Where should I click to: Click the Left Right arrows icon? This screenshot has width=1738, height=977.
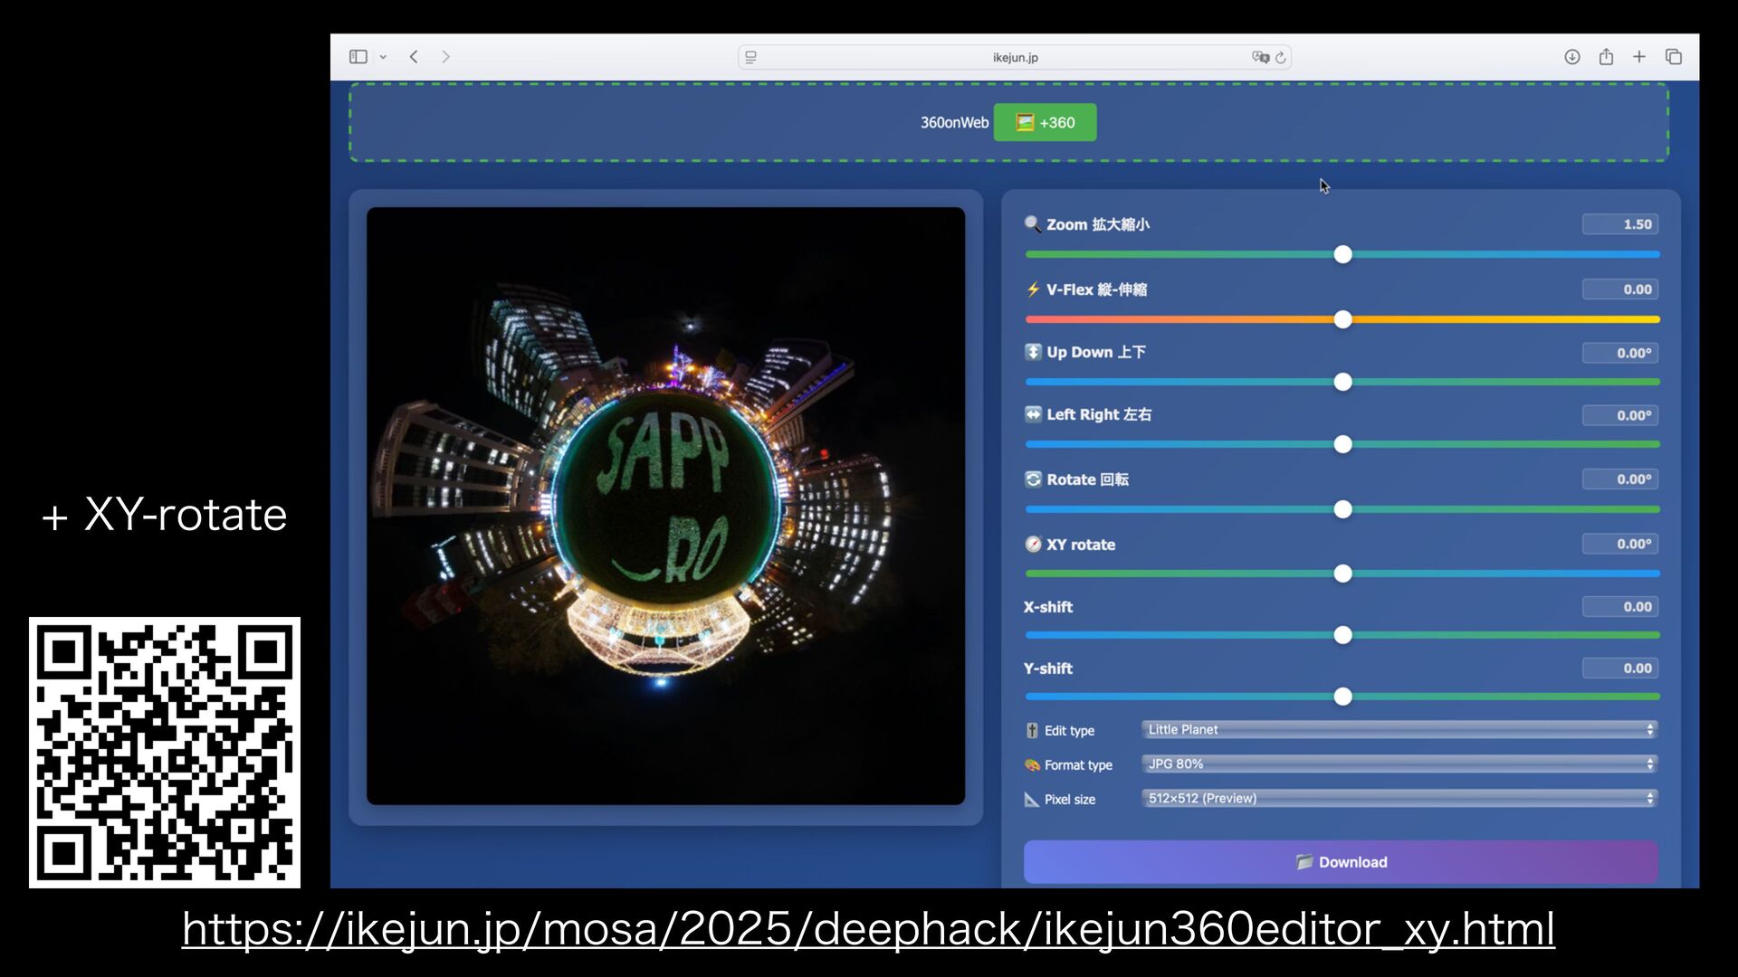[1033, 414]
